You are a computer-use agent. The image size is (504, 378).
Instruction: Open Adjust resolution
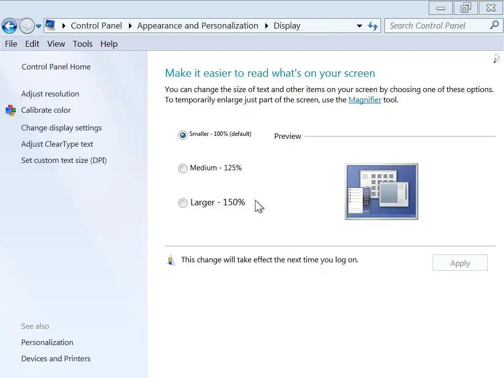[50, 94]
